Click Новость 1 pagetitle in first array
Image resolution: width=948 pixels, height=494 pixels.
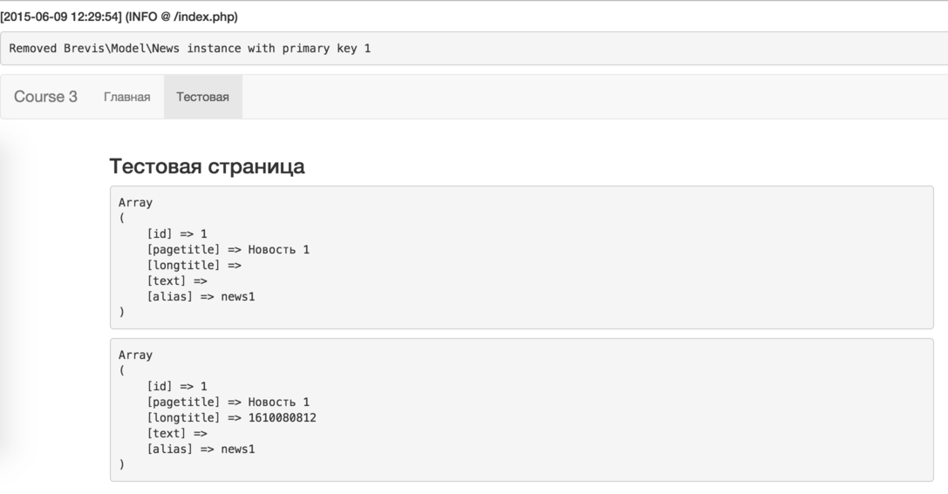[x=279, y=249]
